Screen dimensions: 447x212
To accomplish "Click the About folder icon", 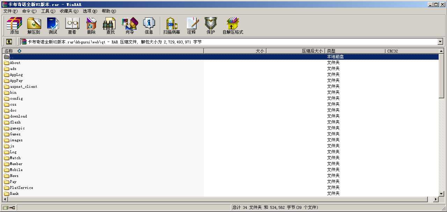I will (7, 63).
